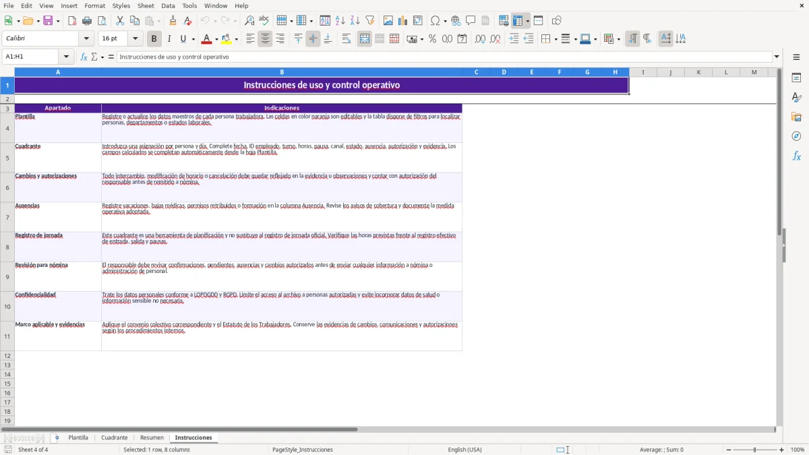
Task: Click English (USA) language in status bar
Action: pyautogui.click(x=465, y=450)
